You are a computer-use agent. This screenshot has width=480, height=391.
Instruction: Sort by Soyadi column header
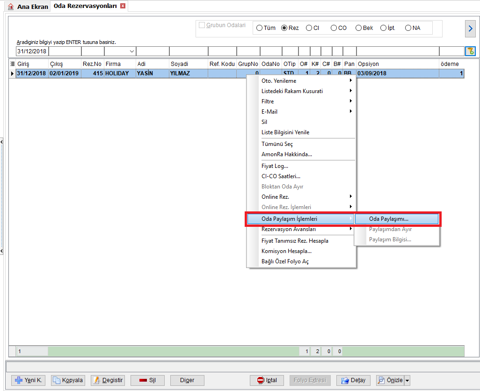coord(189,64)
